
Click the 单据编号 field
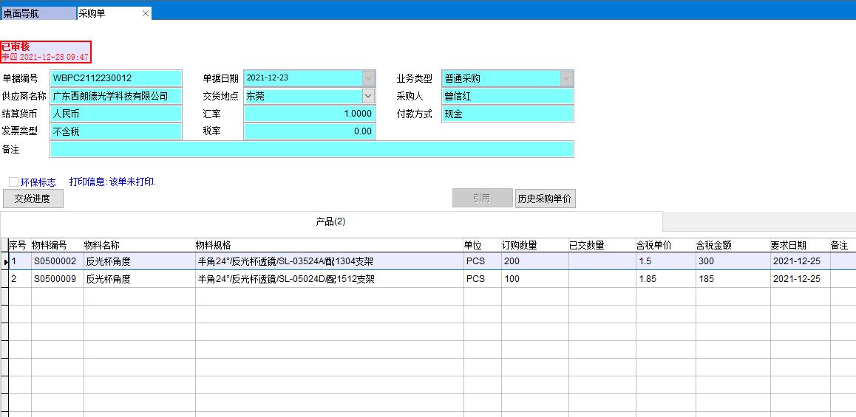pyautogui.click(x=116, y=78)
